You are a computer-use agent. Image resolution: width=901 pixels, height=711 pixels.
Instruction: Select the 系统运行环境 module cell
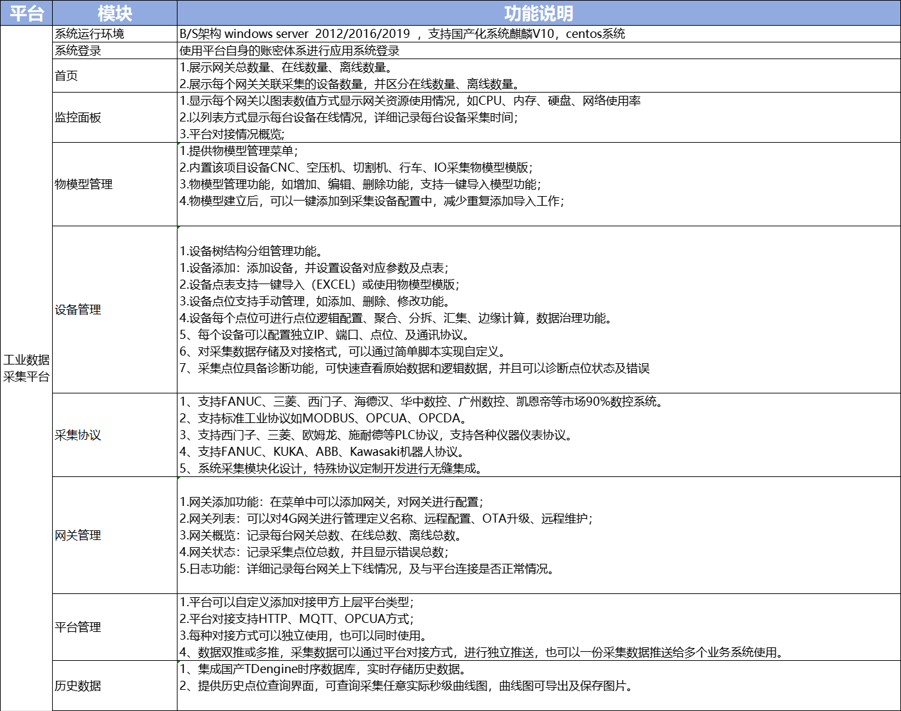114,34
